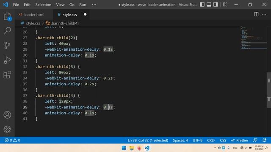
Task: Open errors and warnings status indicator
Action: [x=12, y=140]
